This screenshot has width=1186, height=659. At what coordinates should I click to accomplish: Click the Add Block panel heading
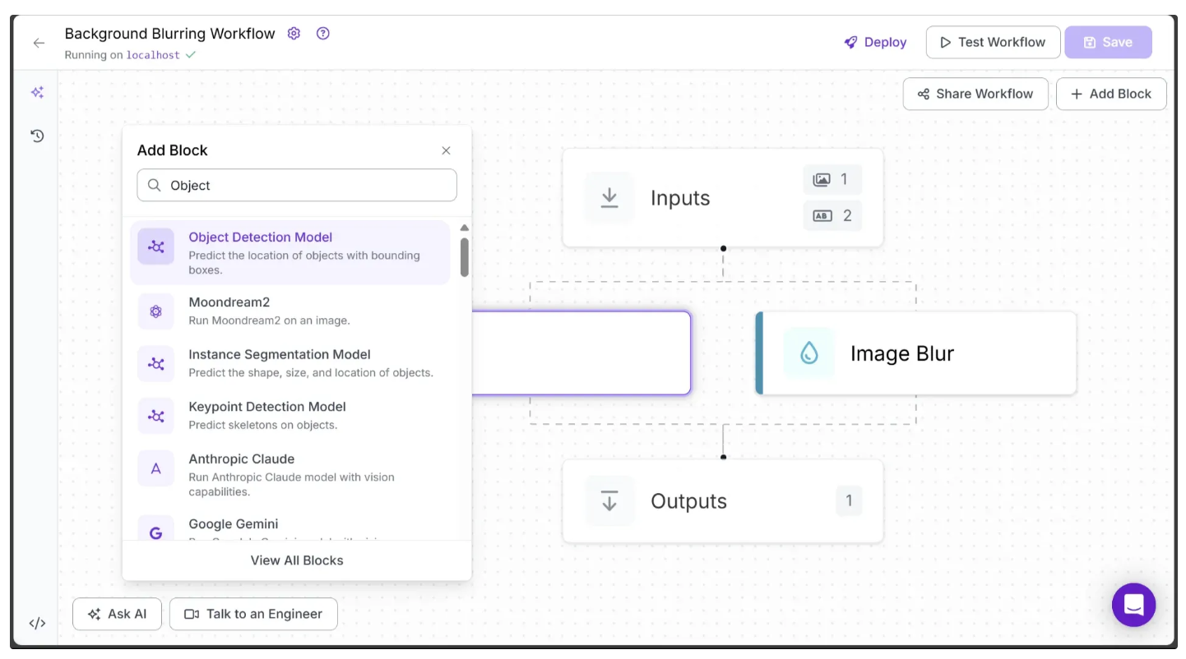pos(173,150)
